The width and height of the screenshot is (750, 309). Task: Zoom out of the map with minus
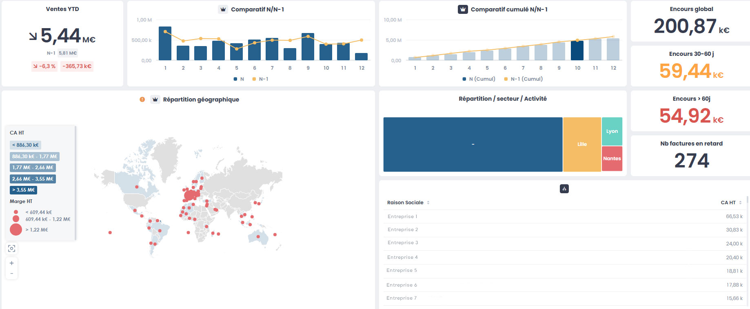(x=12, y=274)
